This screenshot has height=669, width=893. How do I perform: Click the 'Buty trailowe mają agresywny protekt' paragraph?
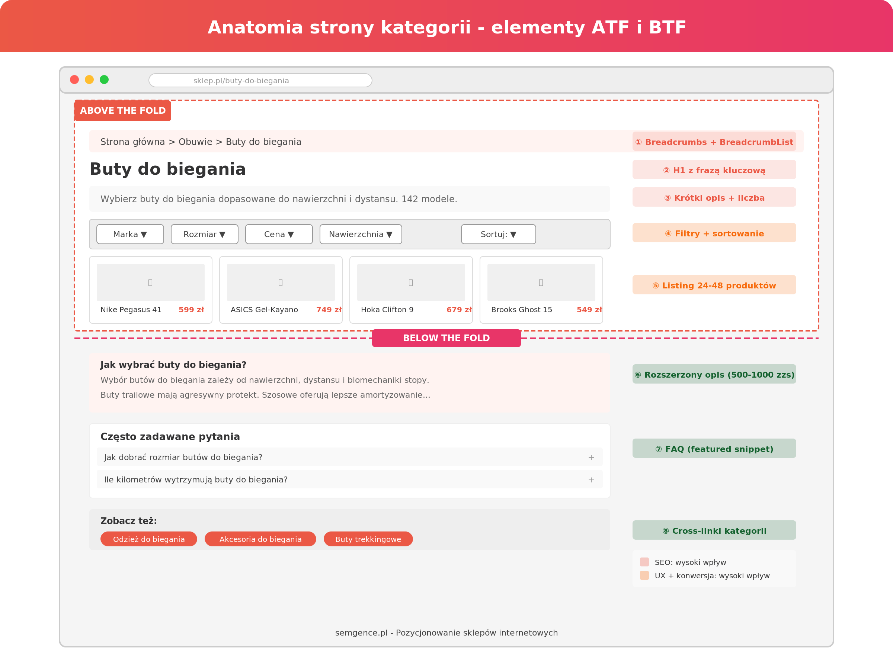point(265,395)
